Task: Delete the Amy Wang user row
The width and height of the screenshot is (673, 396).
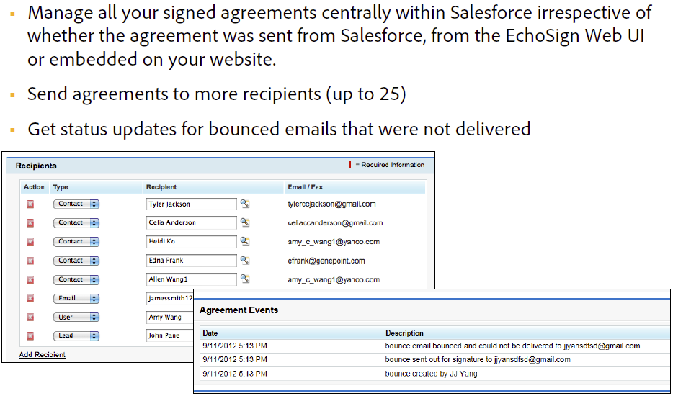Action: 30,317
